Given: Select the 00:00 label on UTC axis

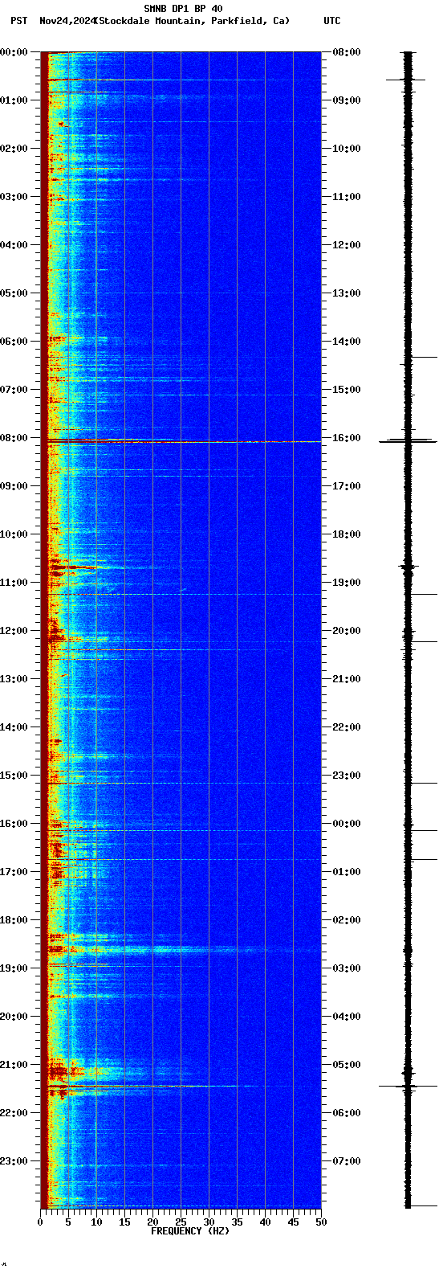Looking at the screenshot, I should point(347,824).
